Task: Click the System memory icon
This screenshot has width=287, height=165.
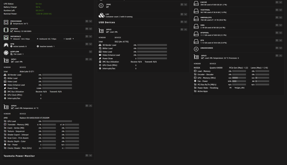Action: (6, 30)
